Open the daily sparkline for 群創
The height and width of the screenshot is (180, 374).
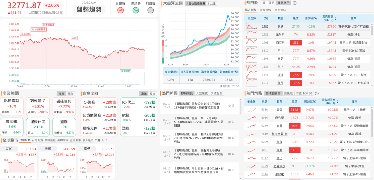click(252, 26)
